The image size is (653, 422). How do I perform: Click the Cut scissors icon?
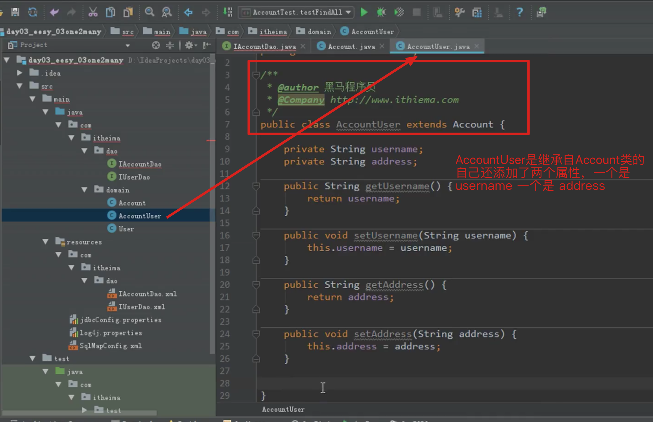click(x=93, y=12)
